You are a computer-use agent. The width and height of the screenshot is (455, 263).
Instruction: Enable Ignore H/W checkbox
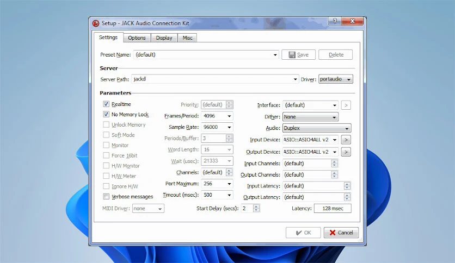[106, 186]
